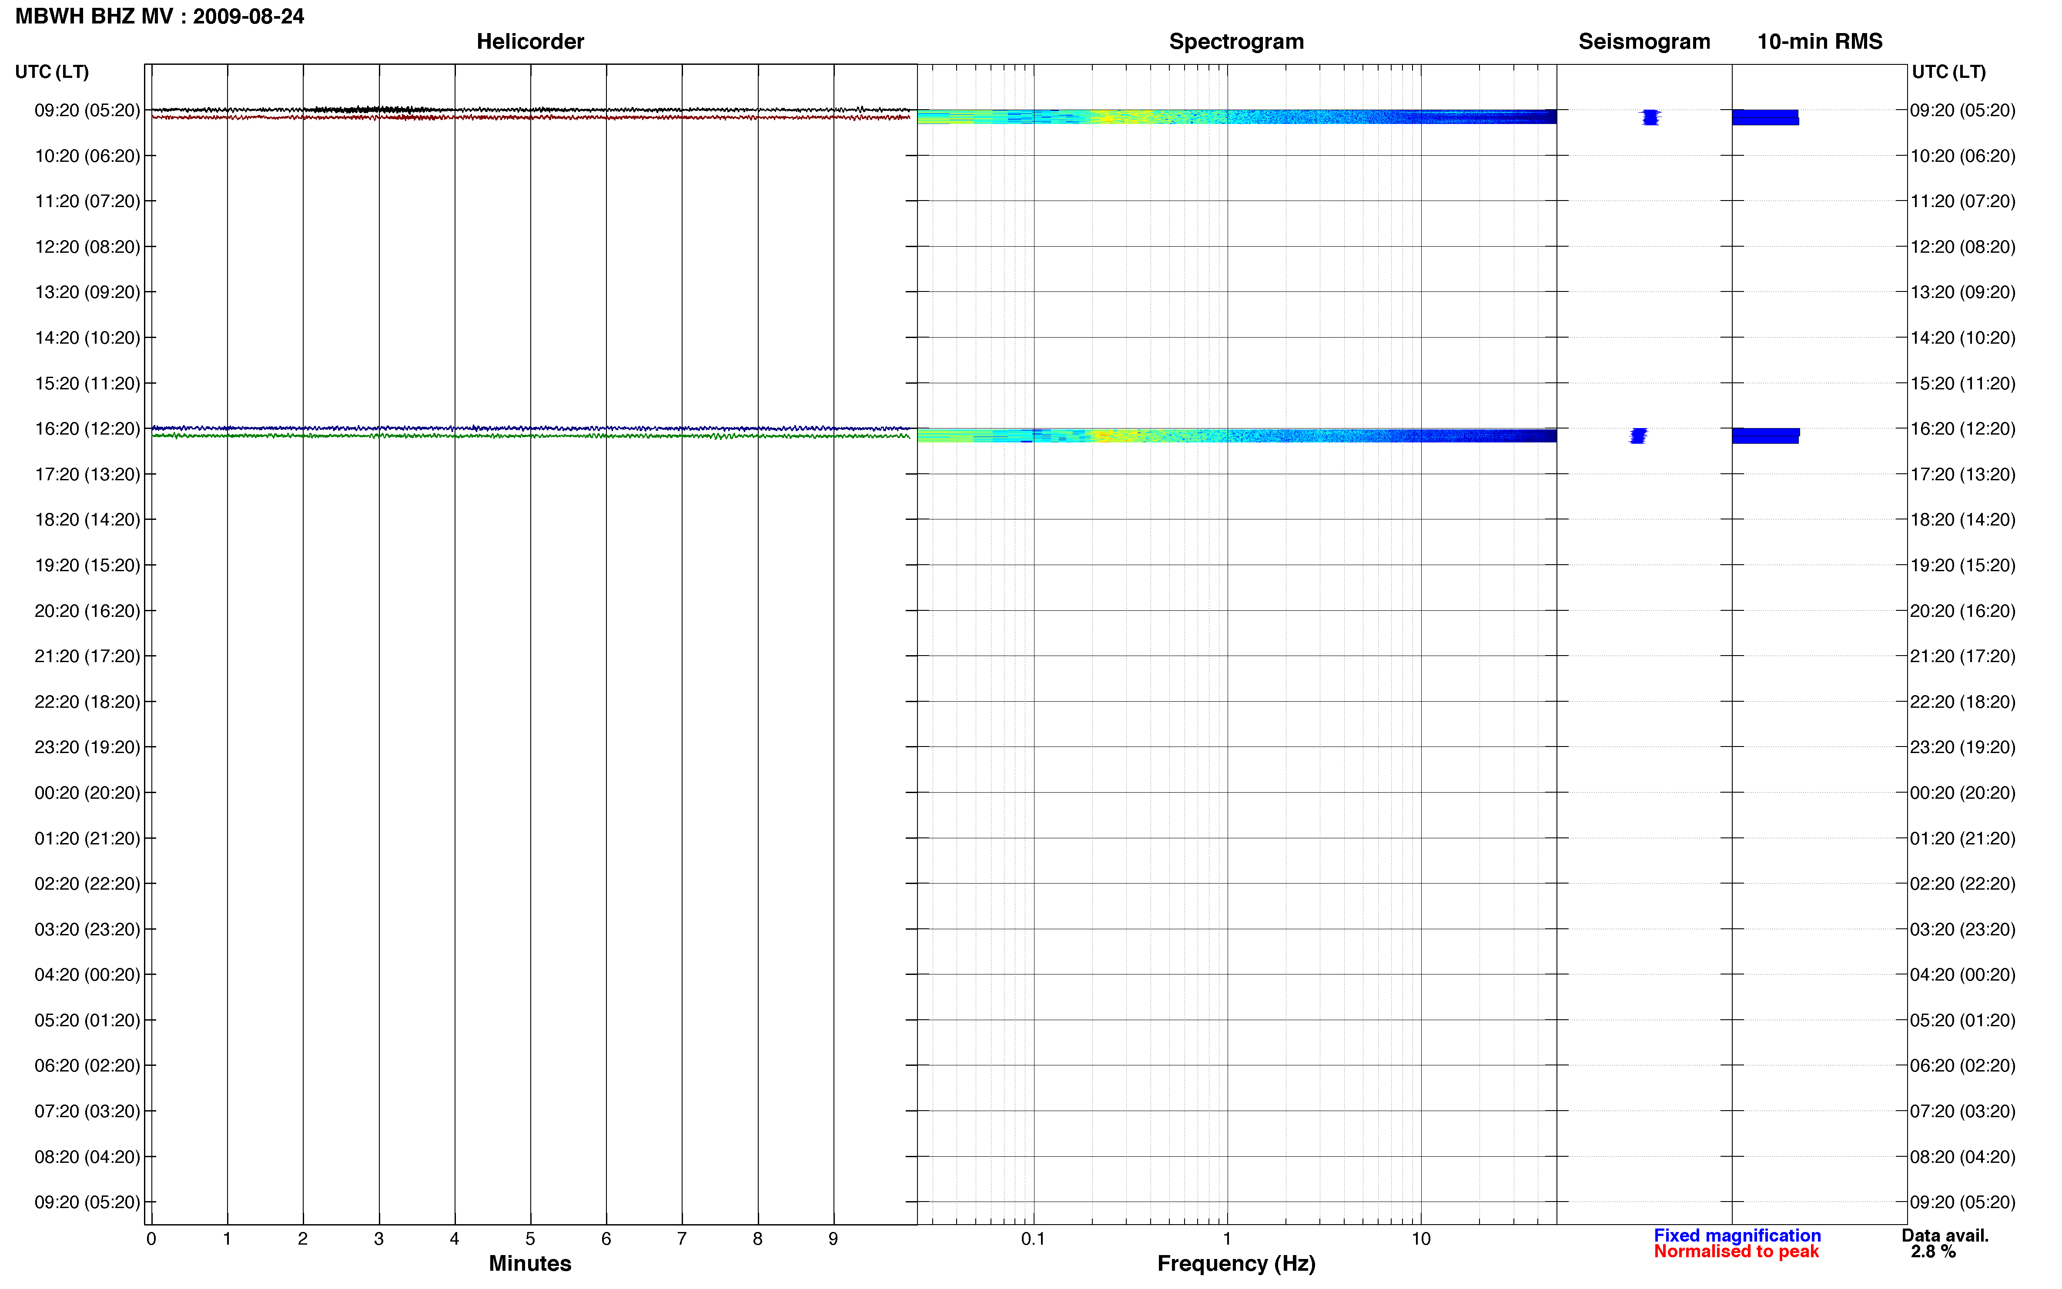
Task: Click the 09:20 spectrogram color band
Action: click(1236, 117)
